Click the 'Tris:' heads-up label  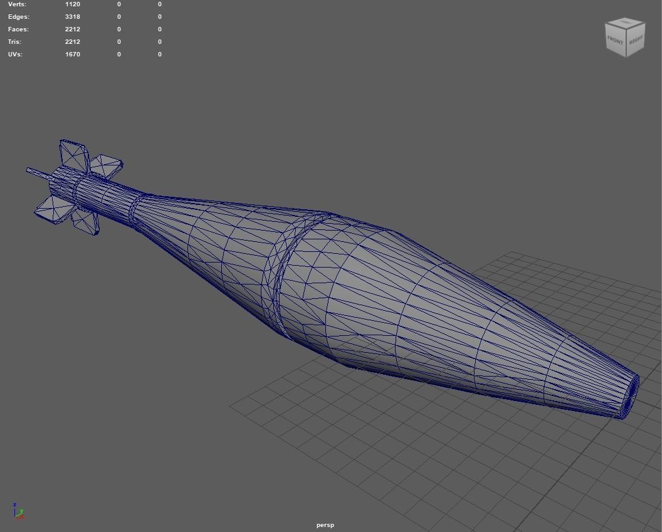[14, 42]
